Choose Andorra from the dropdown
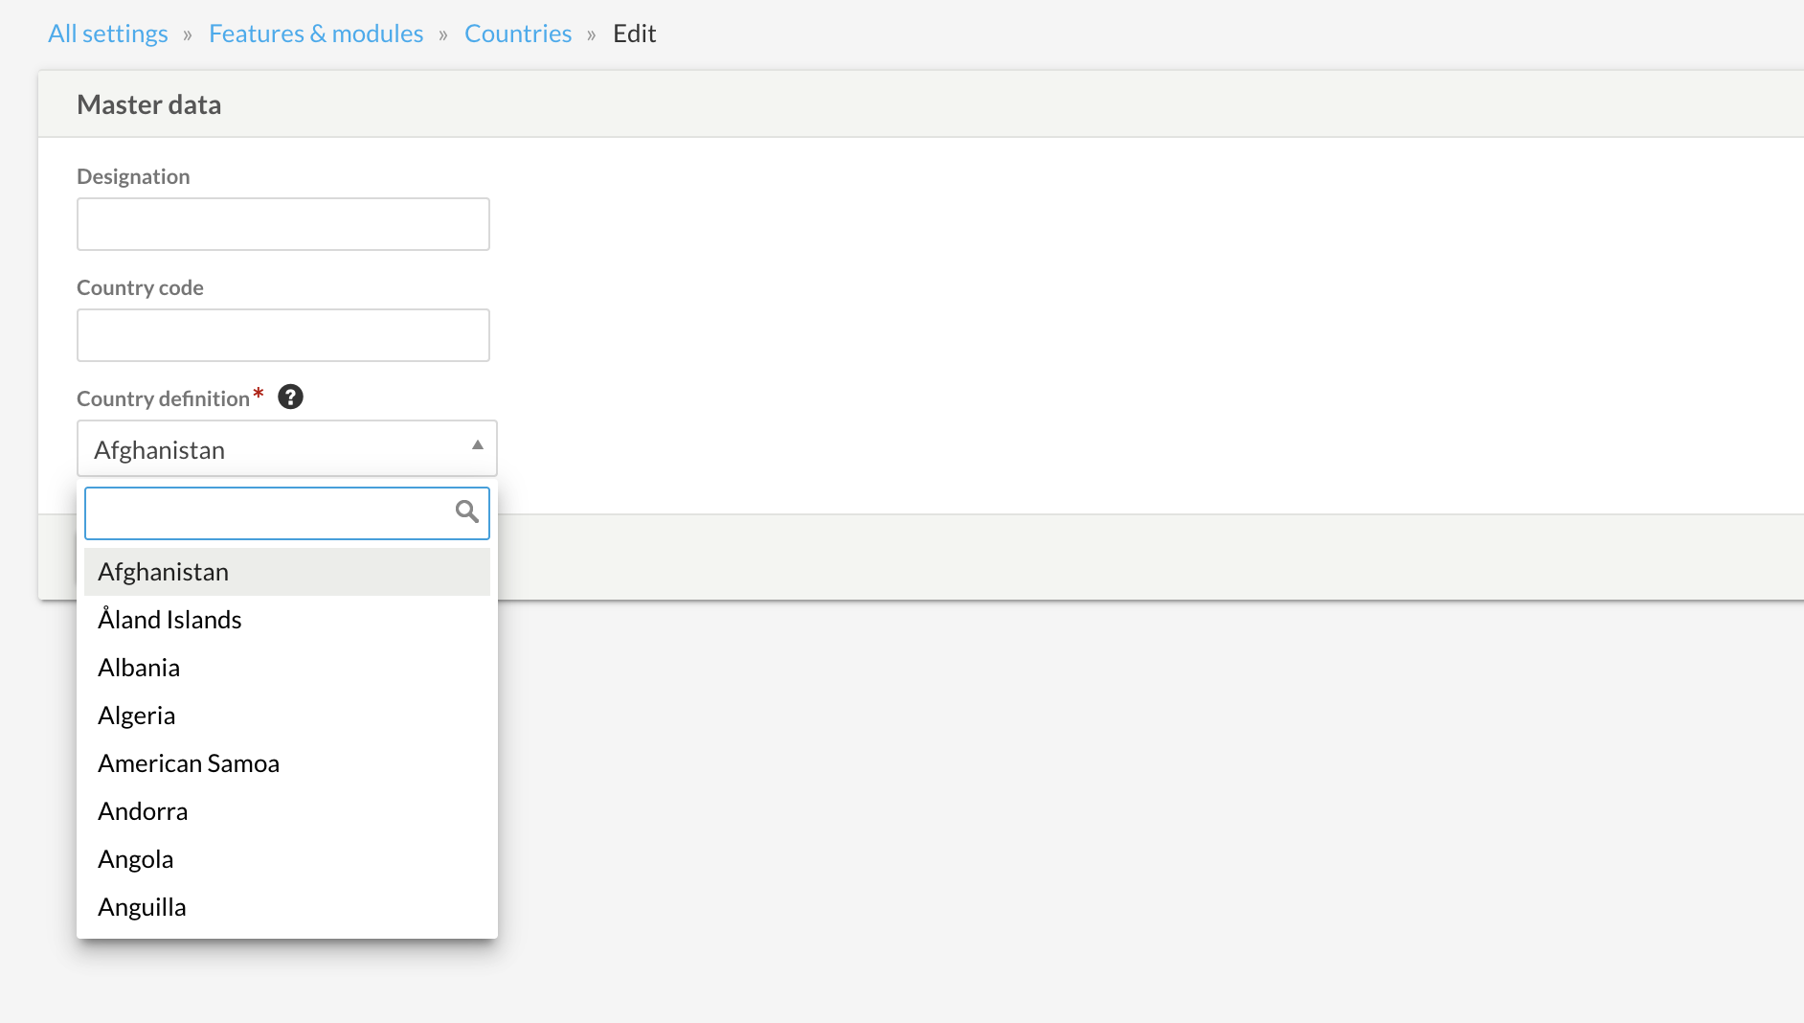Viewport: 1804px width, 1023px height. click(287, 811)
